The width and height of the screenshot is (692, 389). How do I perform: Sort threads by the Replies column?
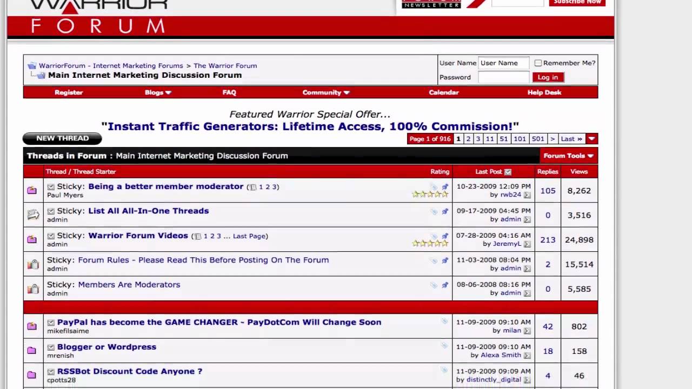coord(548,172)
